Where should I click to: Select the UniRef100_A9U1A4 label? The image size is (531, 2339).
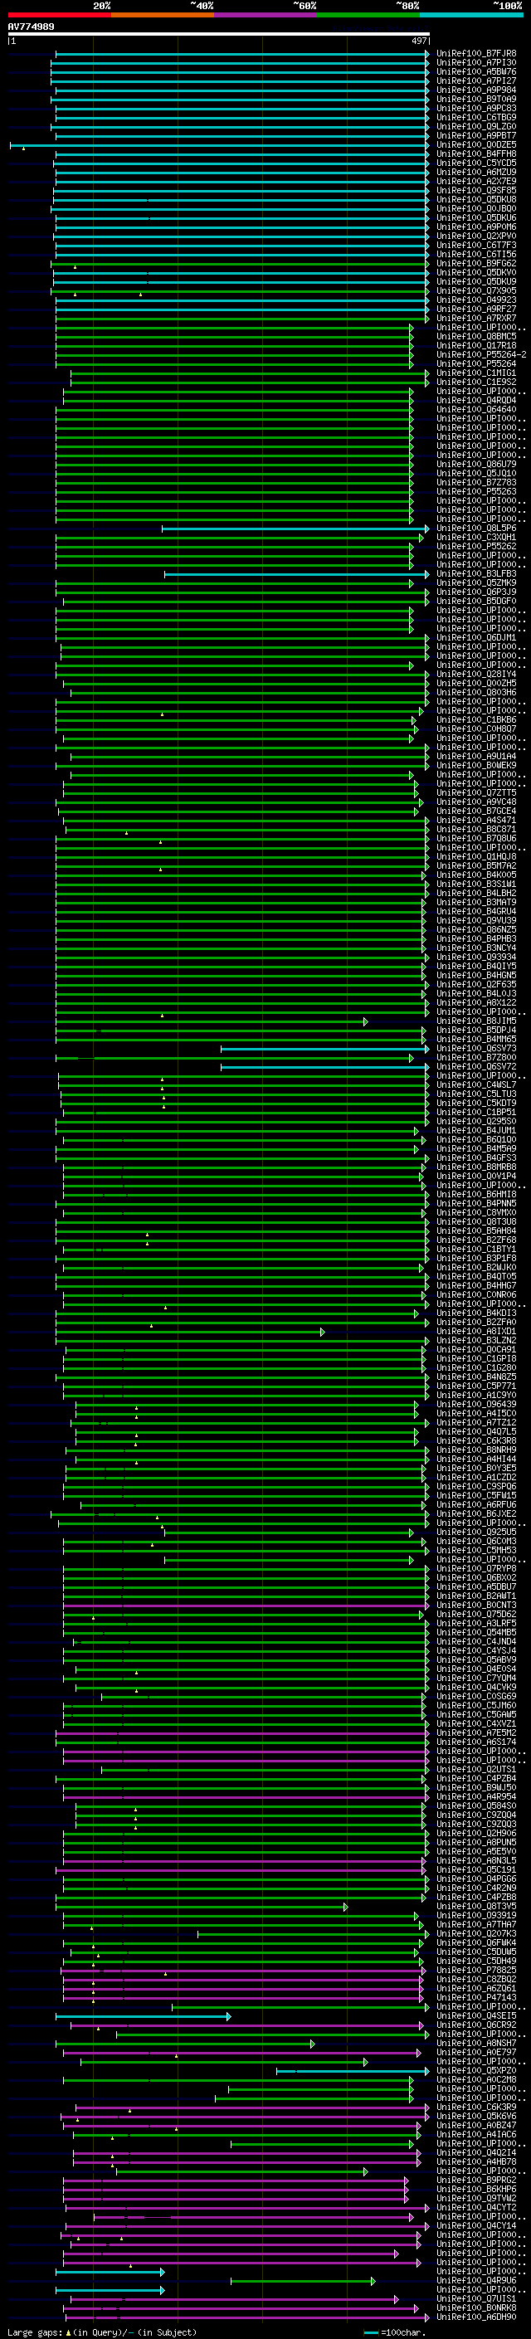475,757
